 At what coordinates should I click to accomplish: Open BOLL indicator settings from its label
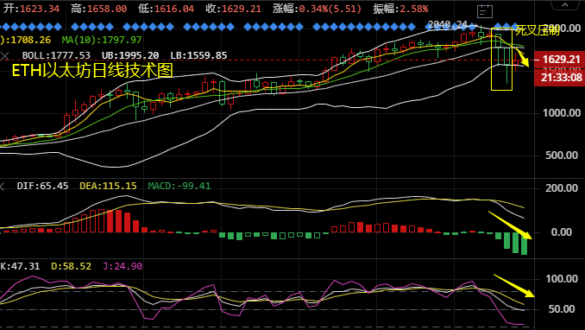[56, 55]
